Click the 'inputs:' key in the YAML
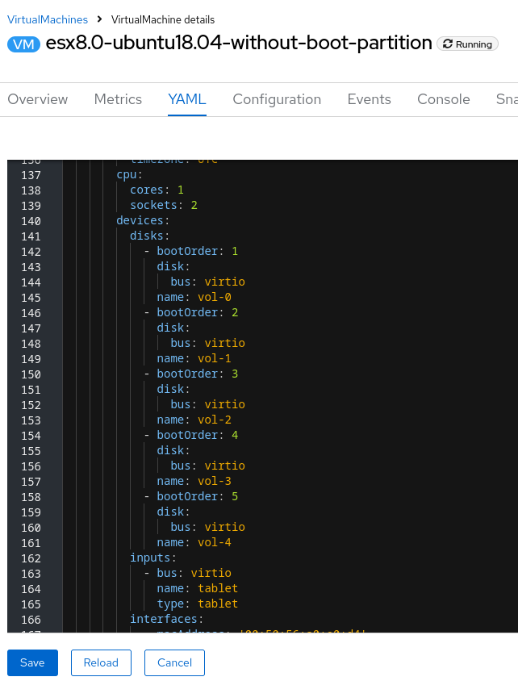This screenshot has height=681, width=518. 152,558
